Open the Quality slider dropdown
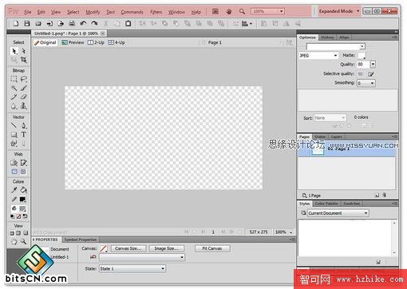 tap(373, 64)
